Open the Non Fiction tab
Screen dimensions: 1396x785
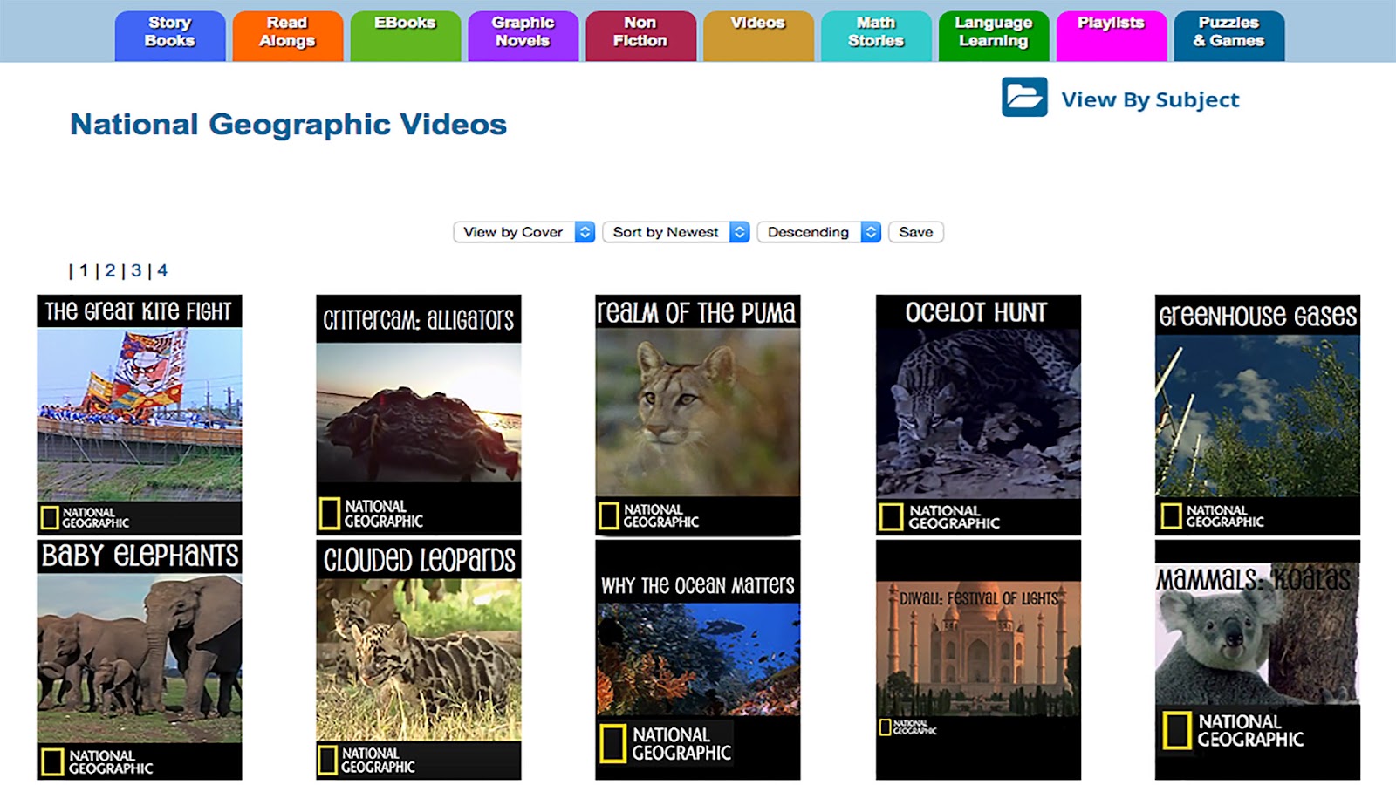tap(640, 36)
